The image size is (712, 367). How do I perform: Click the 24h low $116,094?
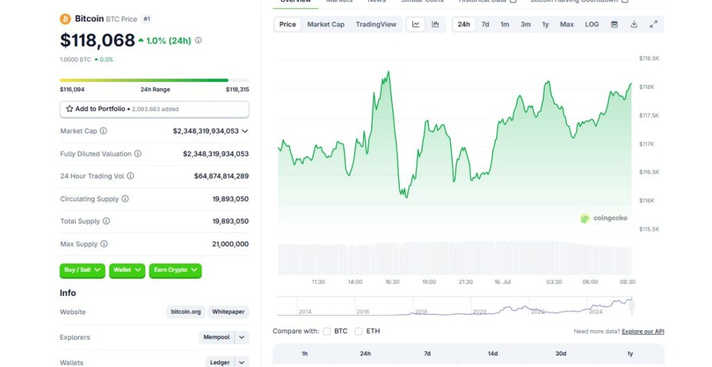pos(72,90)
